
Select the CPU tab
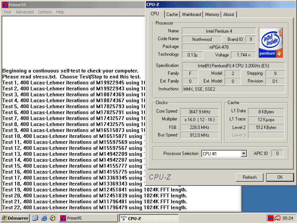[155, 14]
